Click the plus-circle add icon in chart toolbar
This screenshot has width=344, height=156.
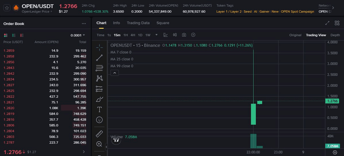click(x=193, y=35)
